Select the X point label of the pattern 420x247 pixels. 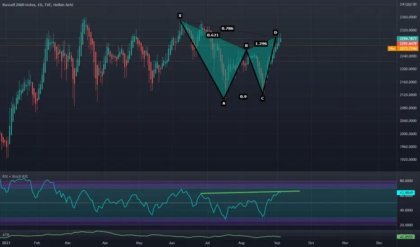tap(180, 16)
